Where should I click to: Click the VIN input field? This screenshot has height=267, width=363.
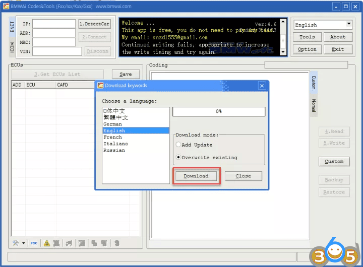pyautogui.click(x=57, y=51)
